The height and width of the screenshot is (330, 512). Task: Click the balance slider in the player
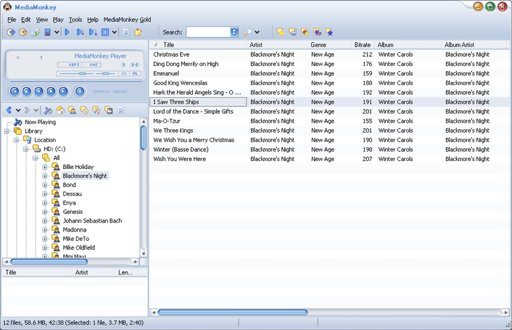point(106,74)
